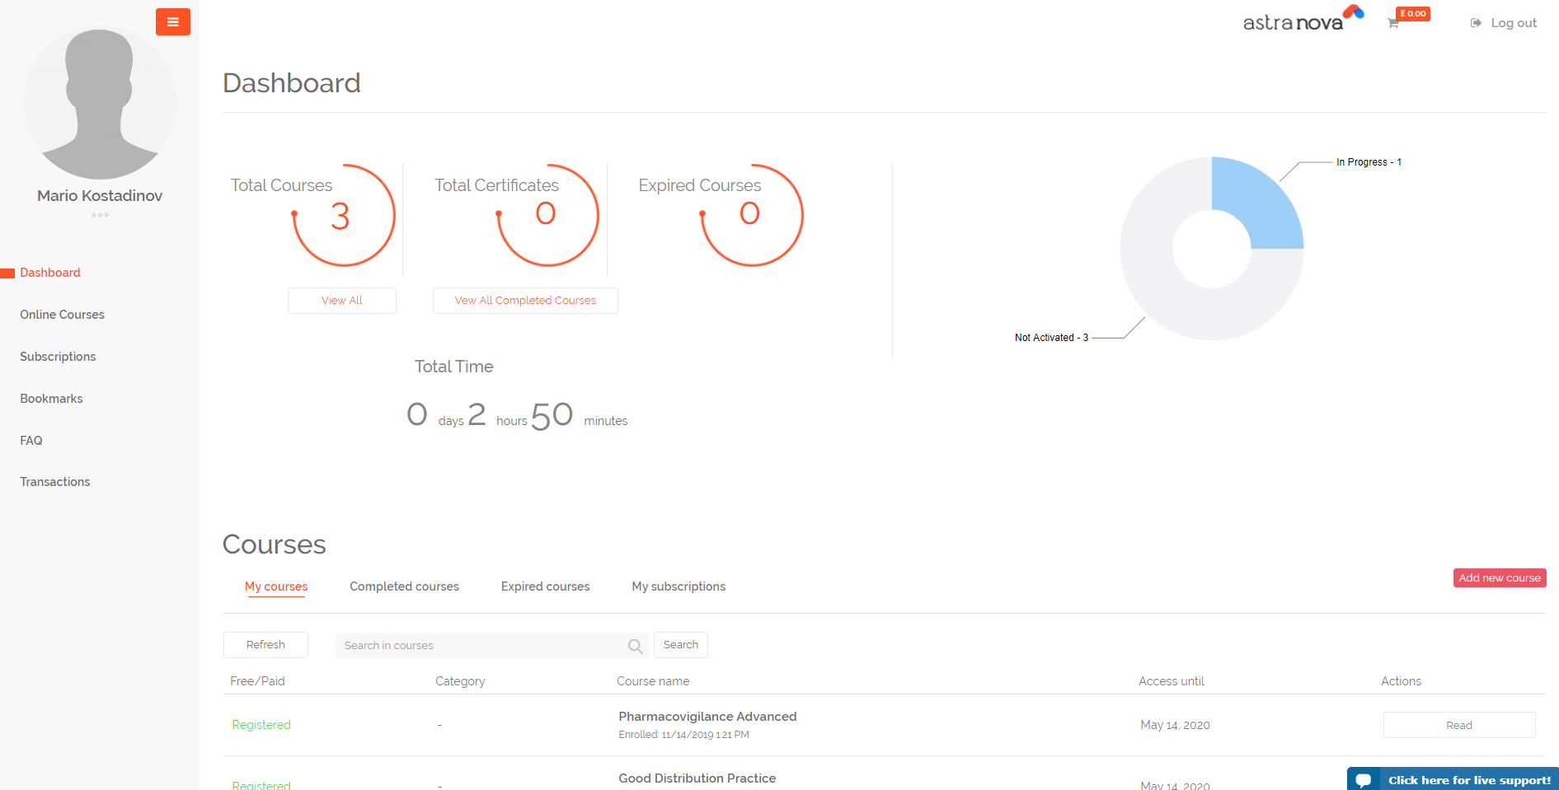The height and width of the screenshot is (790, 1559).
Task: Click the Category column header
Action: tap(460, 681)
